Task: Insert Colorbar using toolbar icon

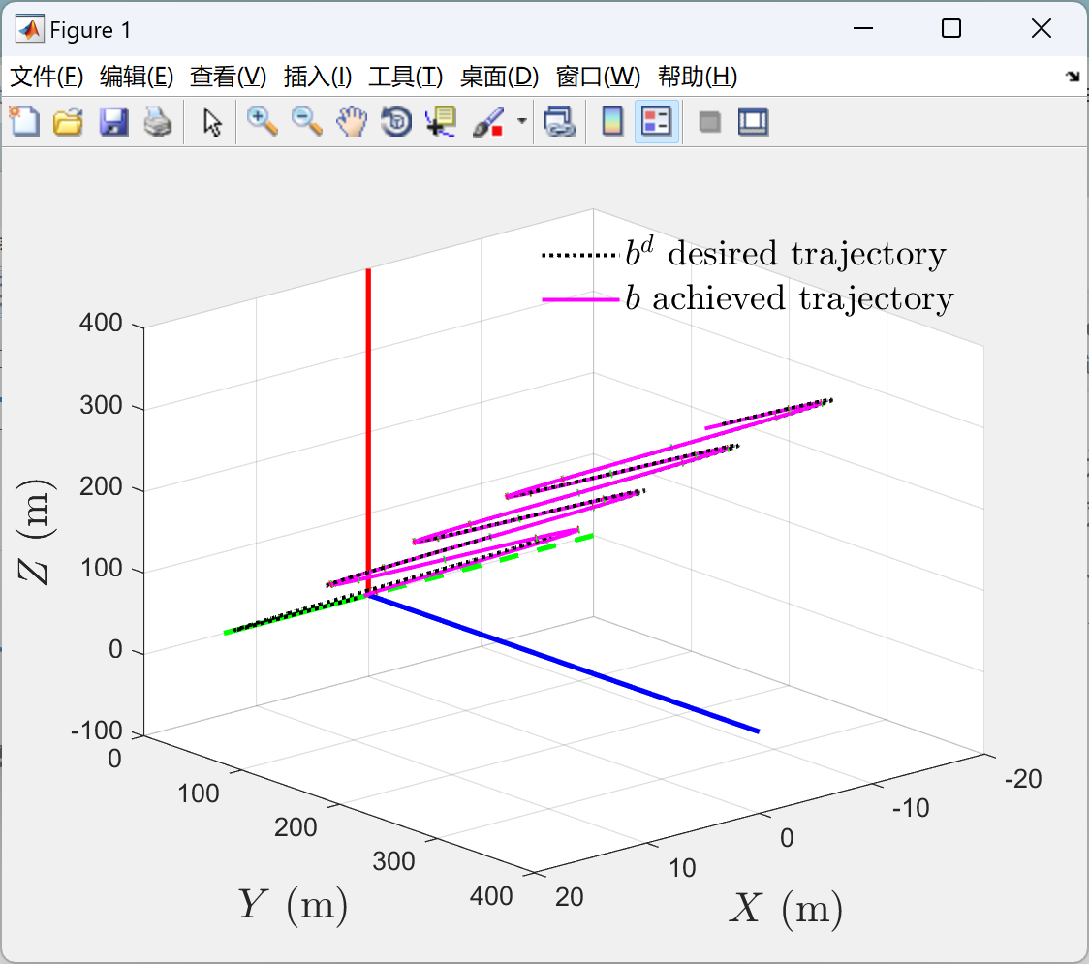Action: click(612, 121)
